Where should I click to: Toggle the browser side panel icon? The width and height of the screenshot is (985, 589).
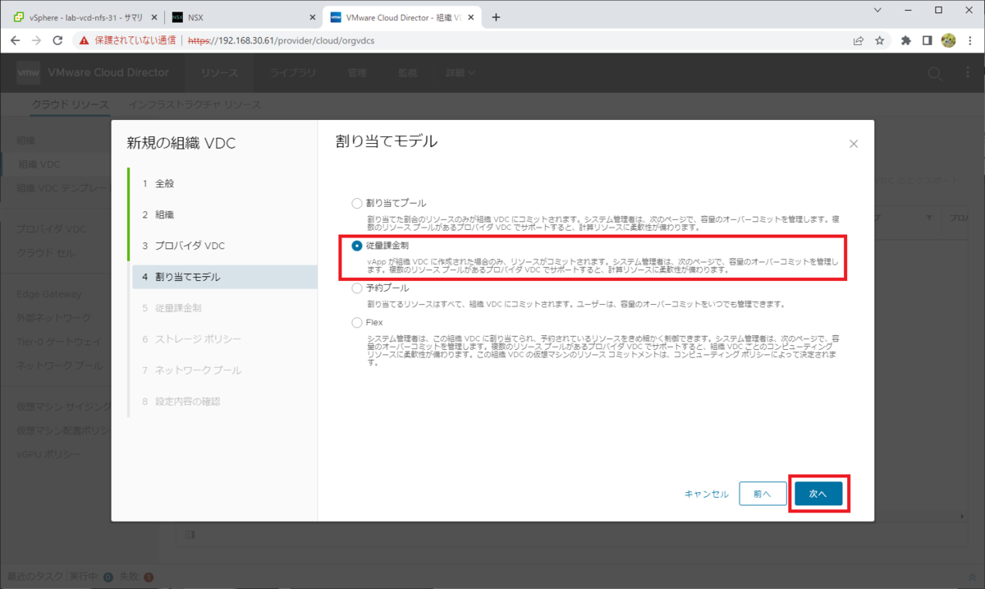[x=927, y=40]
